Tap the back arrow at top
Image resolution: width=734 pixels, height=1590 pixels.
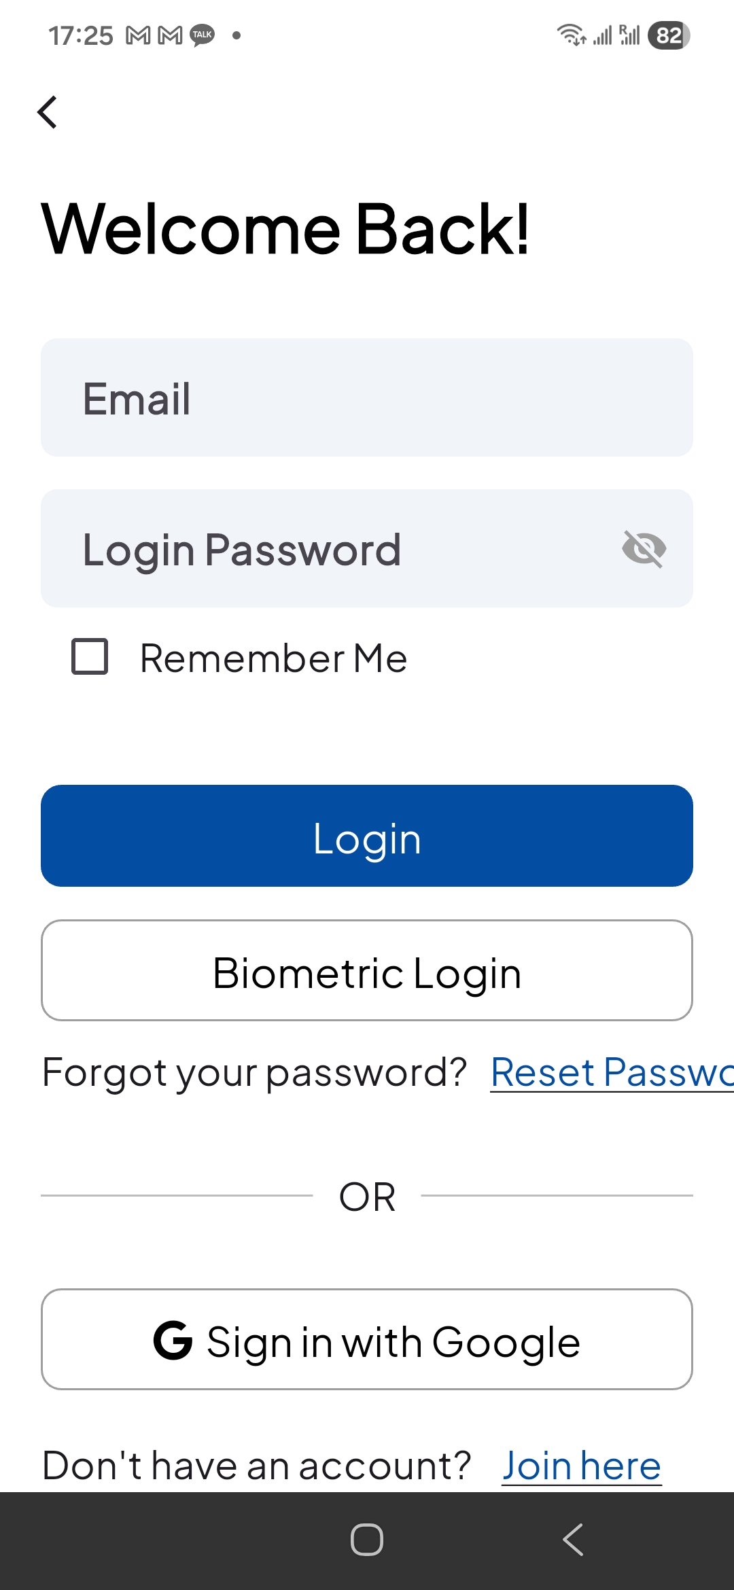tap(48, 112)
